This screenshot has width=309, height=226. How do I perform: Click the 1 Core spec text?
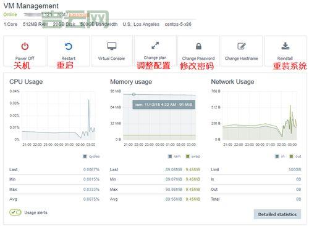coord(11,24)
